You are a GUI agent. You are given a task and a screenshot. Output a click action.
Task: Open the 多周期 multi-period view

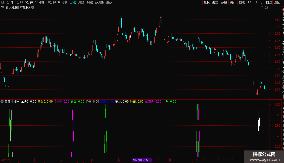tap(100, 2)
